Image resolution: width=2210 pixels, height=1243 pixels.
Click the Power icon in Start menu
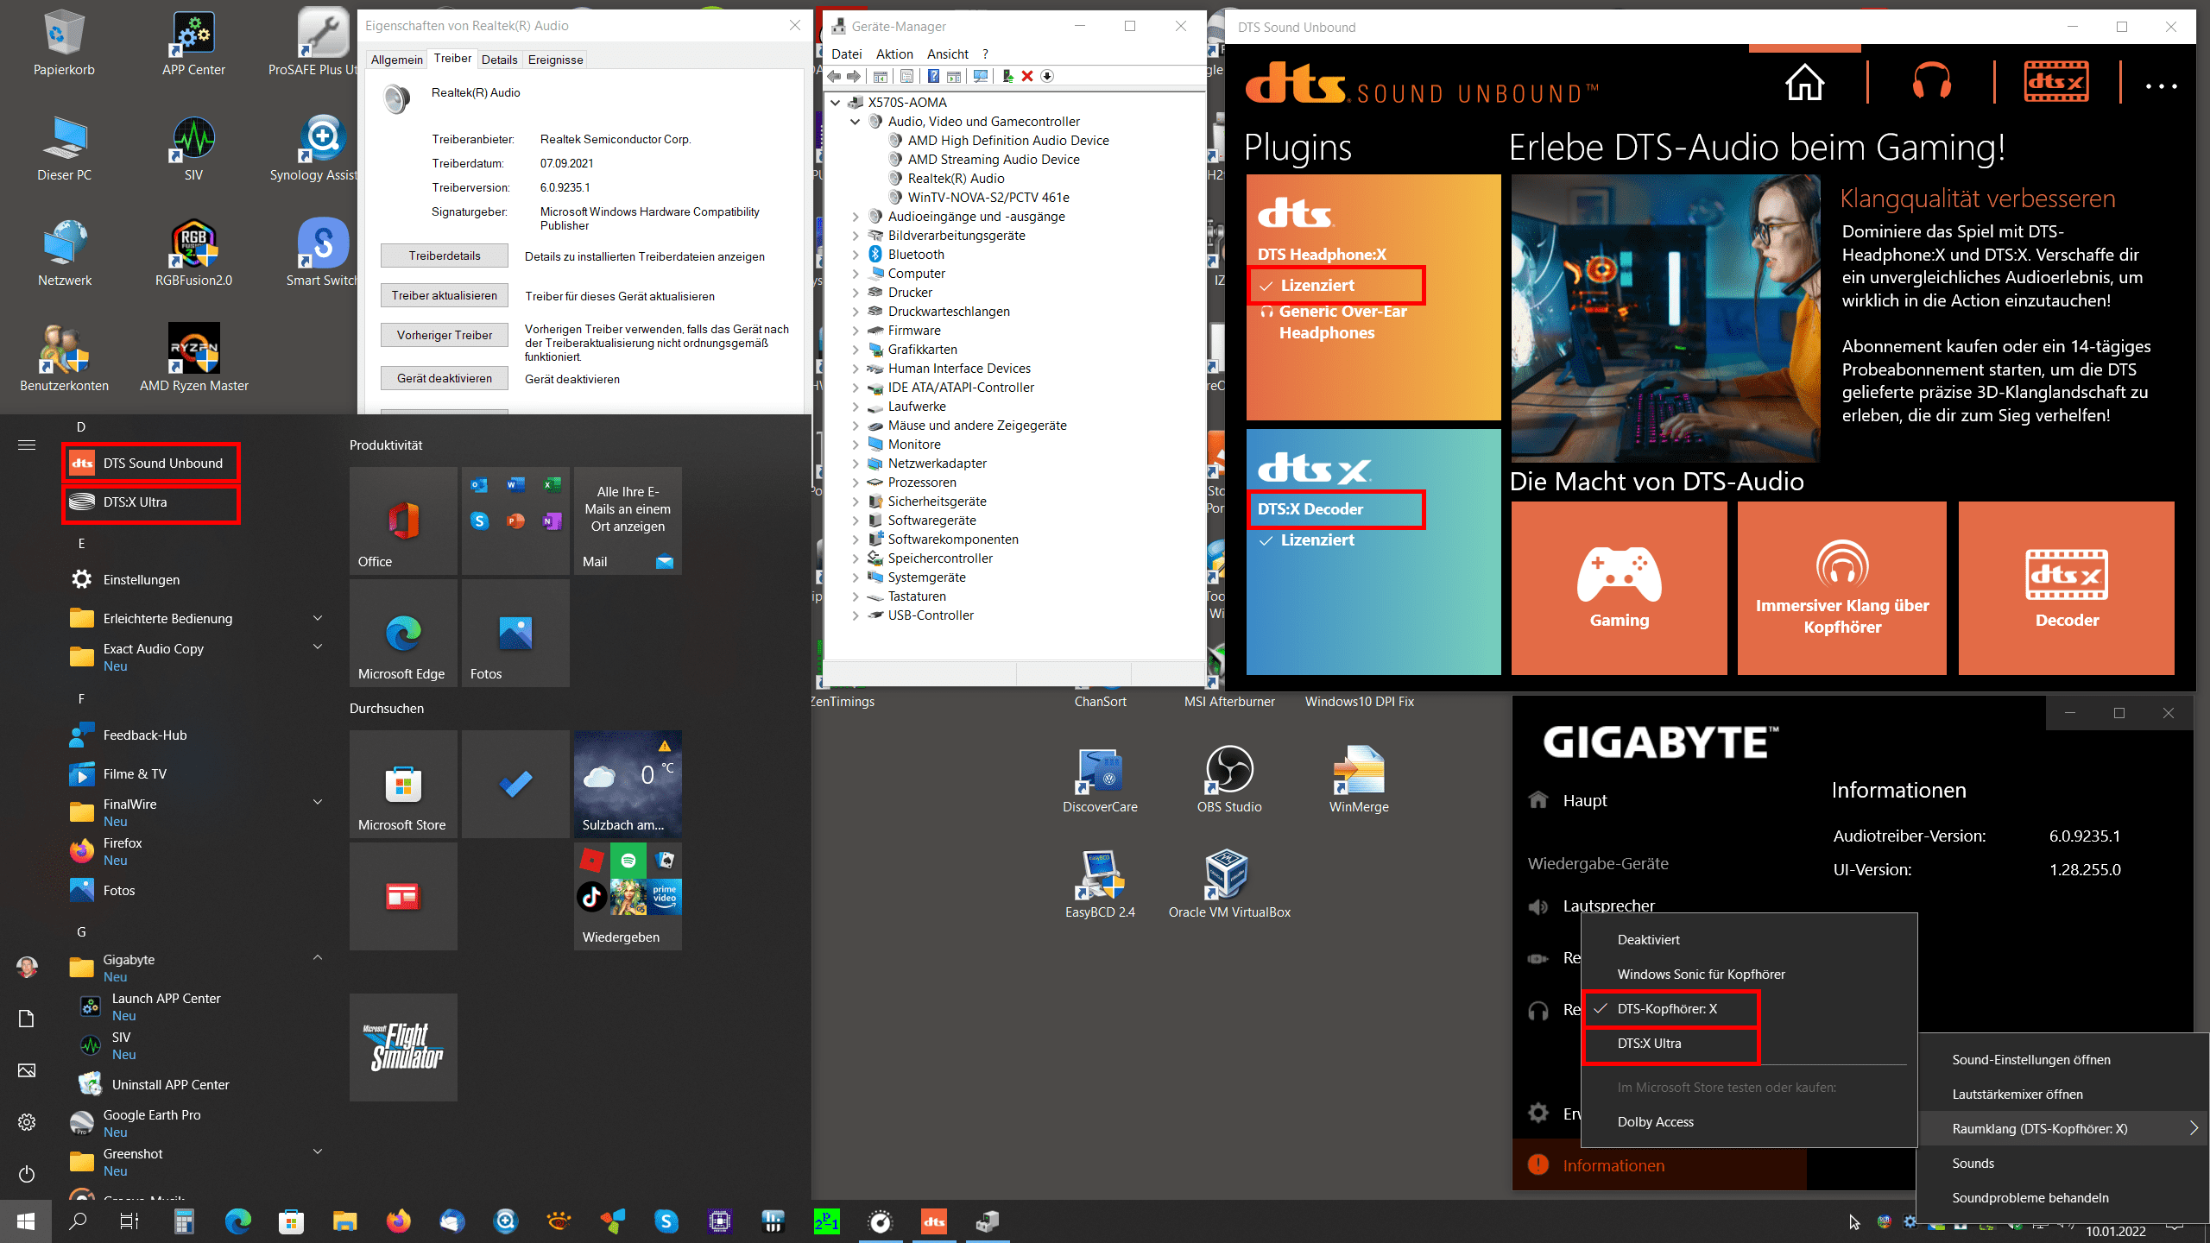tap(27, 1174)
